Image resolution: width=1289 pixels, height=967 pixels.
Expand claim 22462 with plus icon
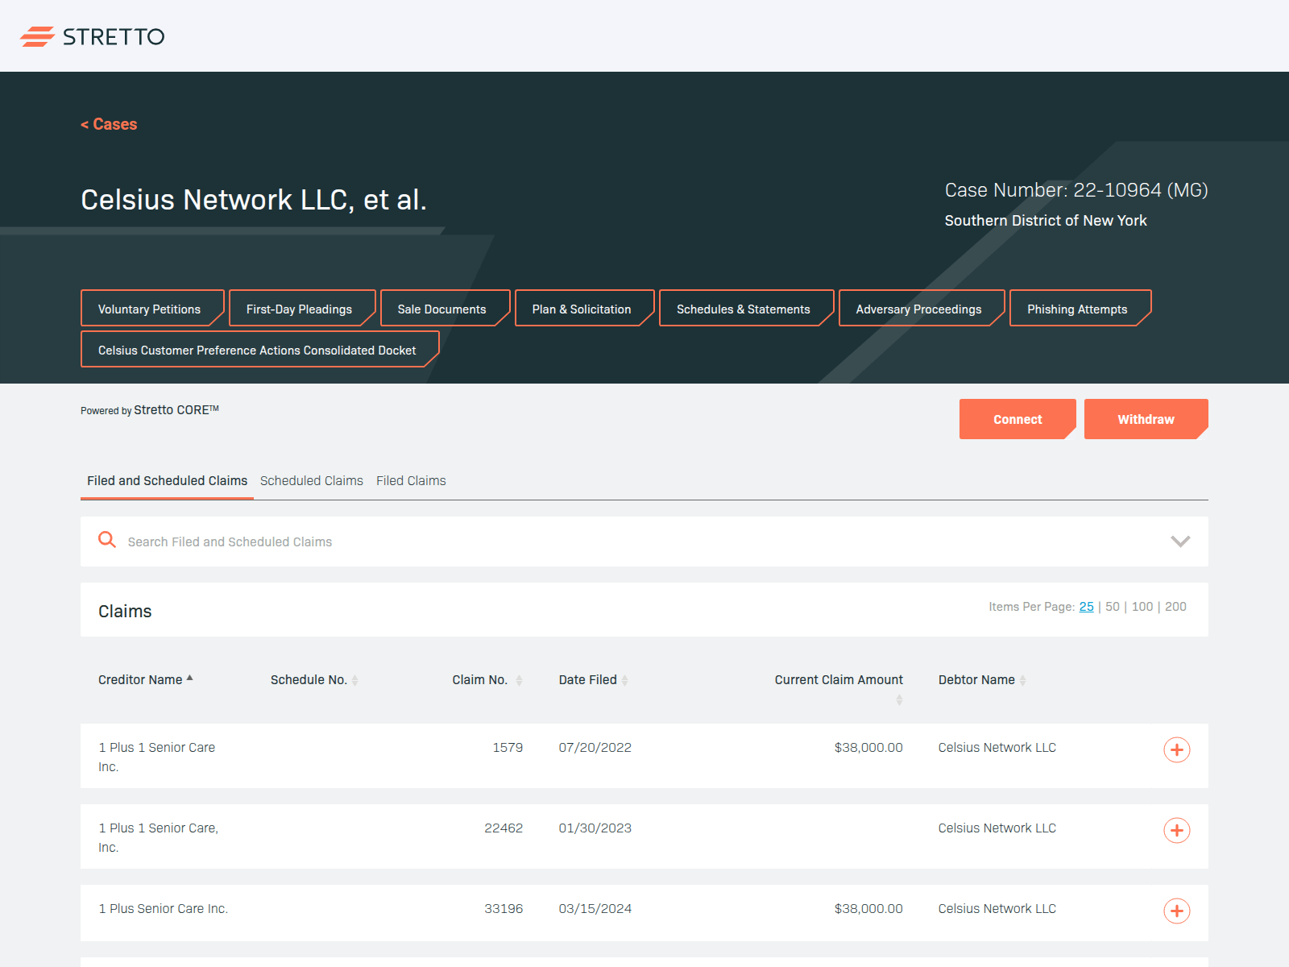pyautogui.click(x=1177, y=830)
